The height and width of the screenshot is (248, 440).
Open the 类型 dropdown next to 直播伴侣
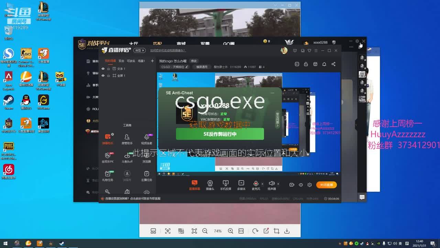pyautogui.click(x=139, y=50)
